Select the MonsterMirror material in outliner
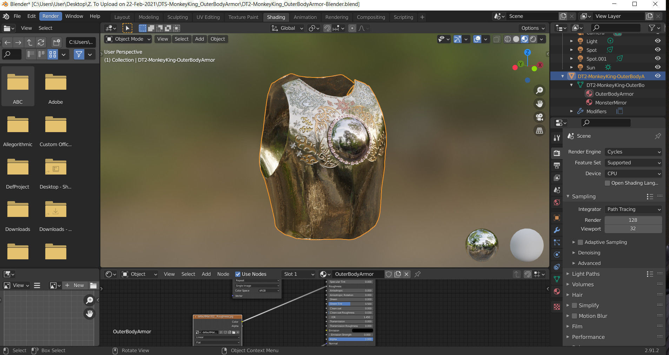 (611, 103)
